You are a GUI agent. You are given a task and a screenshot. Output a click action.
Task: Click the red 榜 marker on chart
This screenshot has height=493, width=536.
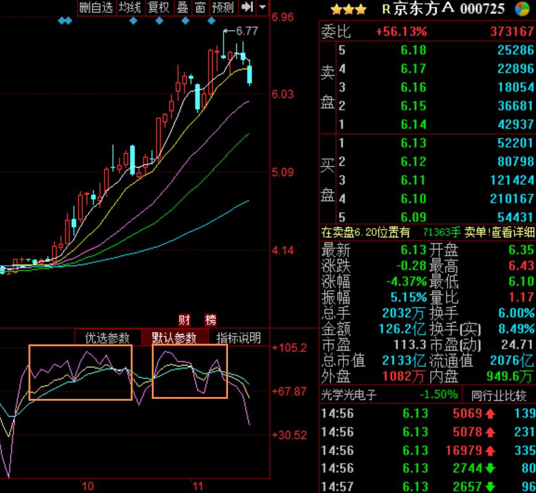211,320
